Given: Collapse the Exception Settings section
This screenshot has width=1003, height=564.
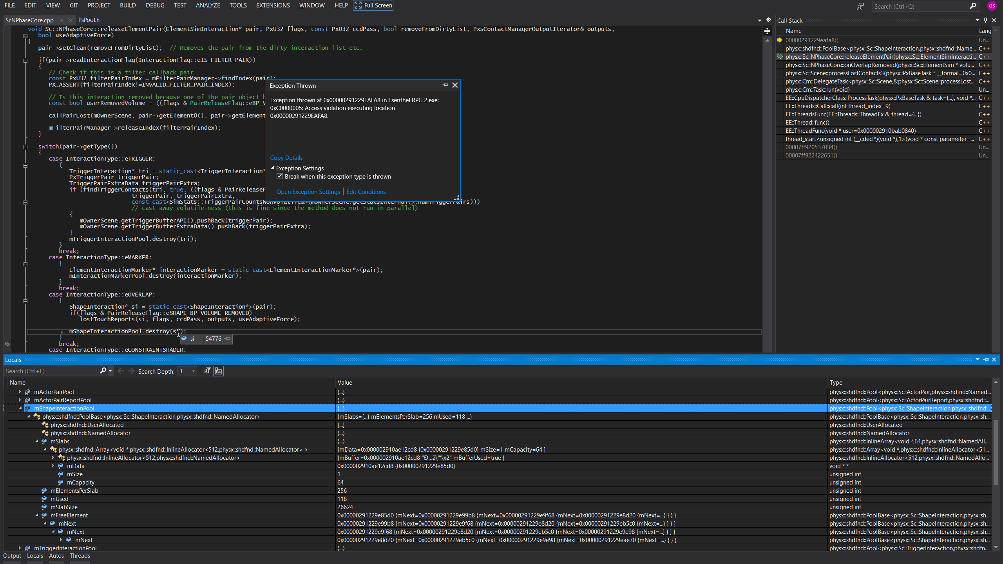Looking at the screenshot, I should [x=272, y=168].
